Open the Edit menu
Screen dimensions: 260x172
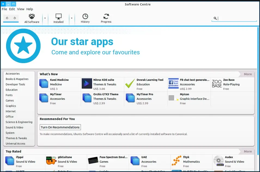[12, 9]
